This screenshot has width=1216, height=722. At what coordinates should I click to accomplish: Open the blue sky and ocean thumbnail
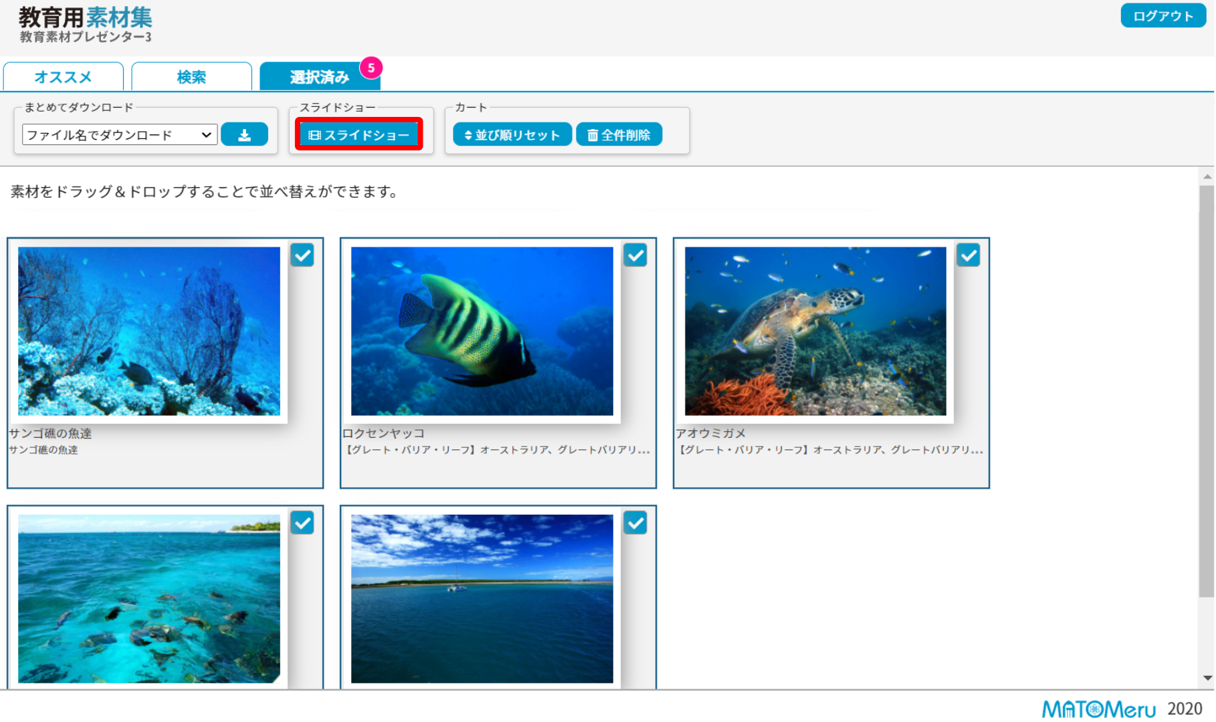pos(482,598)
